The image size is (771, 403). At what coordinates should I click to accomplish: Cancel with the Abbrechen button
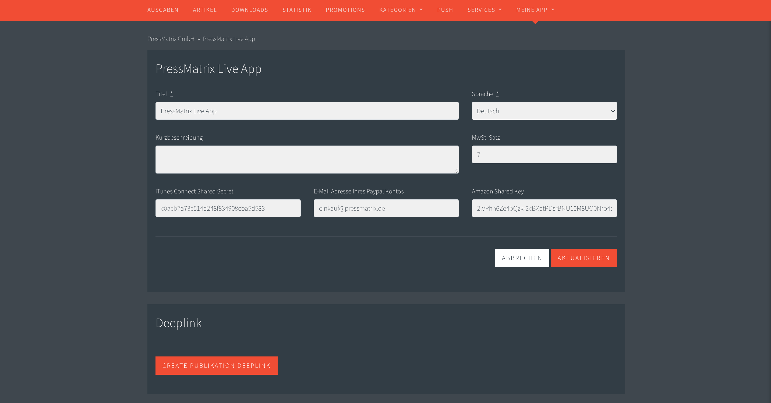pos(522,258)
